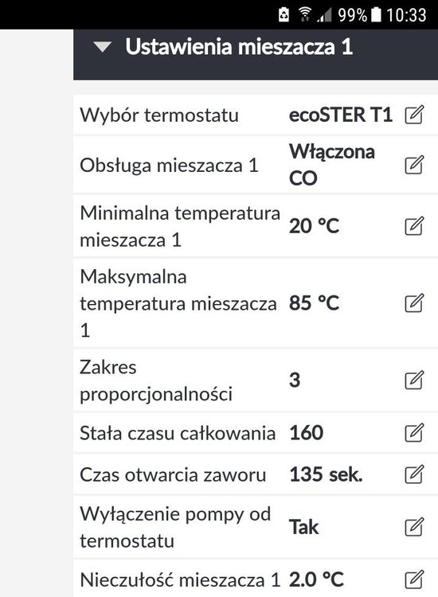Collapse the Ustawienia mieszacza 1 section

[103, 47]
